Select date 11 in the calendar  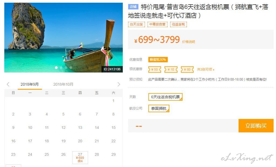click(47, 127)
